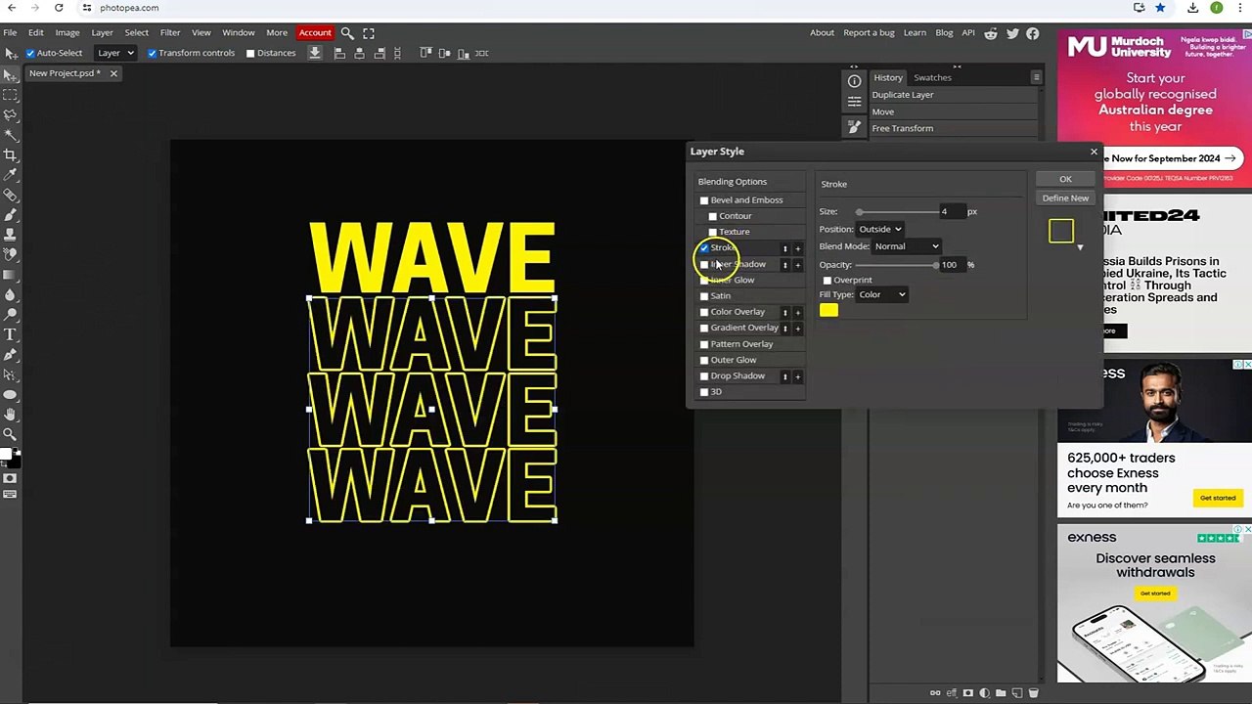This screenshot has height=704, width=1252.
Task: Select the Type tool
Action: 10,335
